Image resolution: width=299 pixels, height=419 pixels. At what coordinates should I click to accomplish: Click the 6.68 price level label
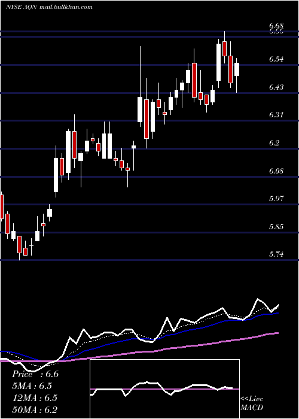click(x=276, y=26)
